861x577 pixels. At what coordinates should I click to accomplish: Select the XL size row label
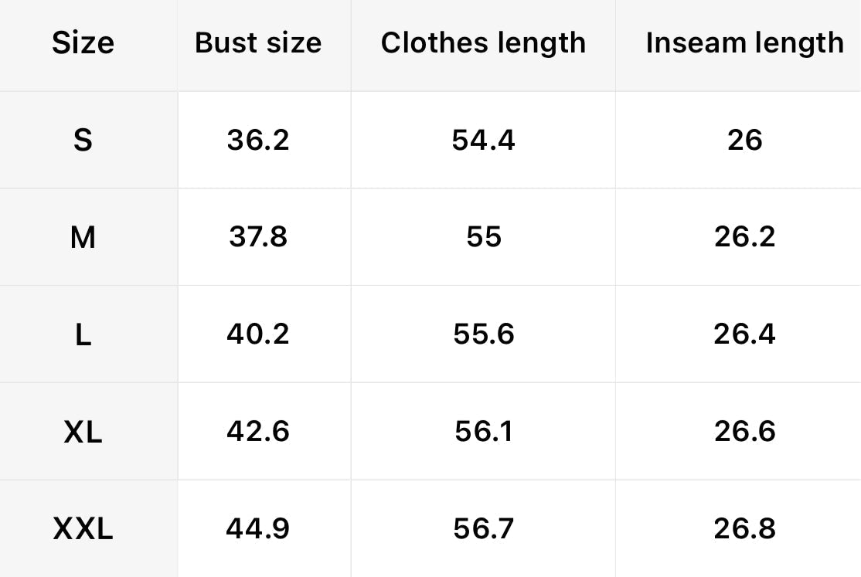[83, 432]
